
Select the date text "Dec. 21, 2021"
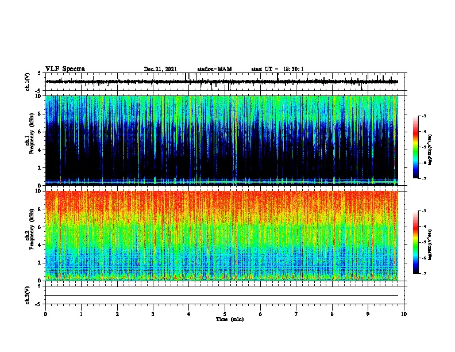(160, 69)
